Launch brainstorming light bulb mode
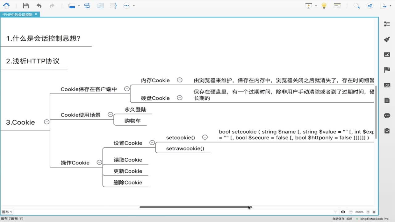 click(x=324, y=6)
